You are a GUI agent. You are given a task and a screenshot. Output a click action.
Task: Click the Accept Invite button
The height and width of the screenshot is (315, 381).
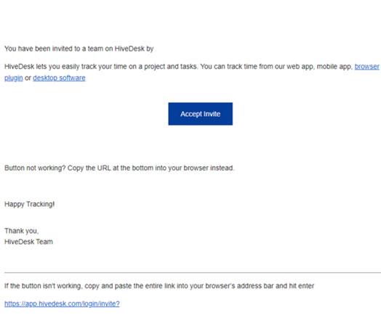[200, 114]
